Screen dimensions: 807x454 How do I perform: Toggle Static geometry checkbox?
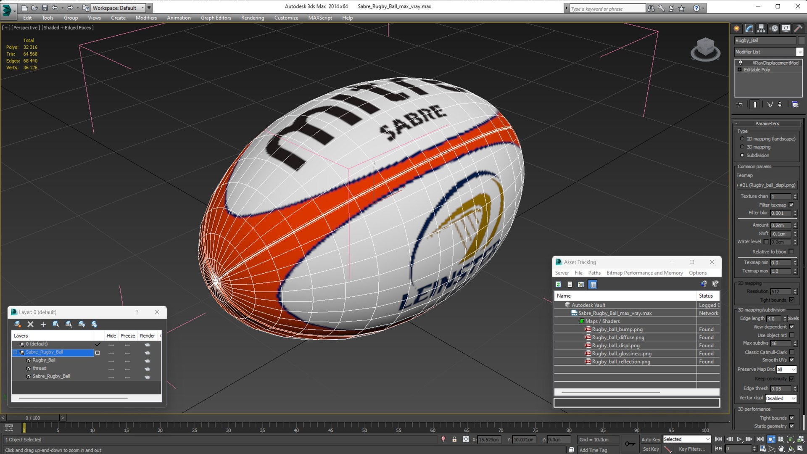792,426
